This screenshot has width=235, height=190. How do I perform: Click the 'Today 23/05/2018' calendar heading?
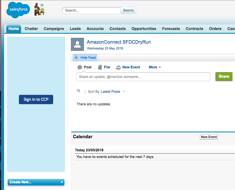[89, 150]
